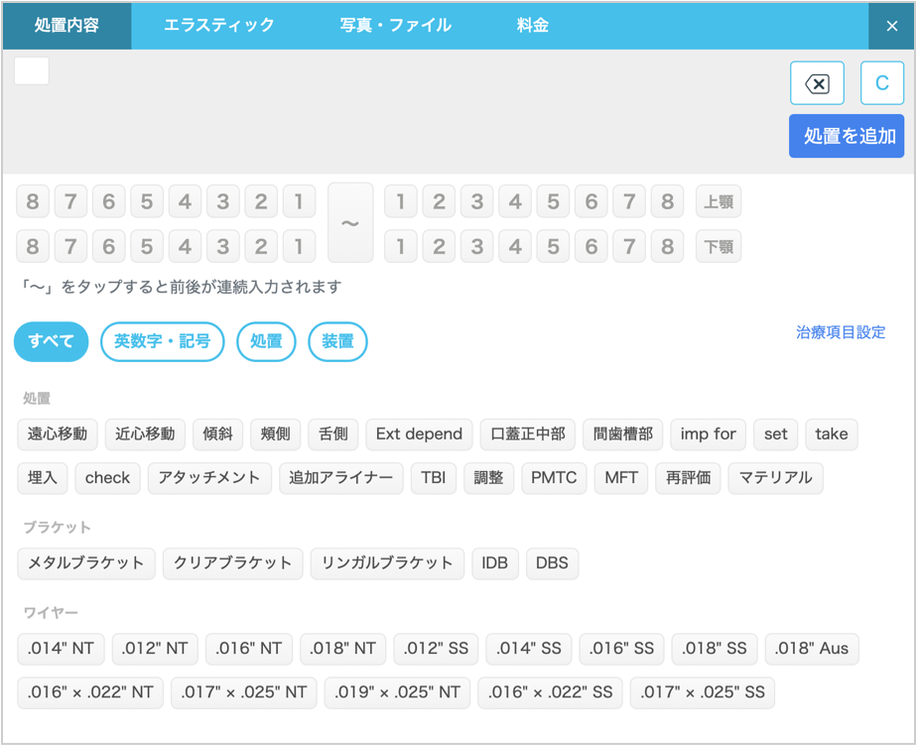Viewport: 917px width, 746px height.
Task: Select the すべて filter pill
Action: pos(51,341)
